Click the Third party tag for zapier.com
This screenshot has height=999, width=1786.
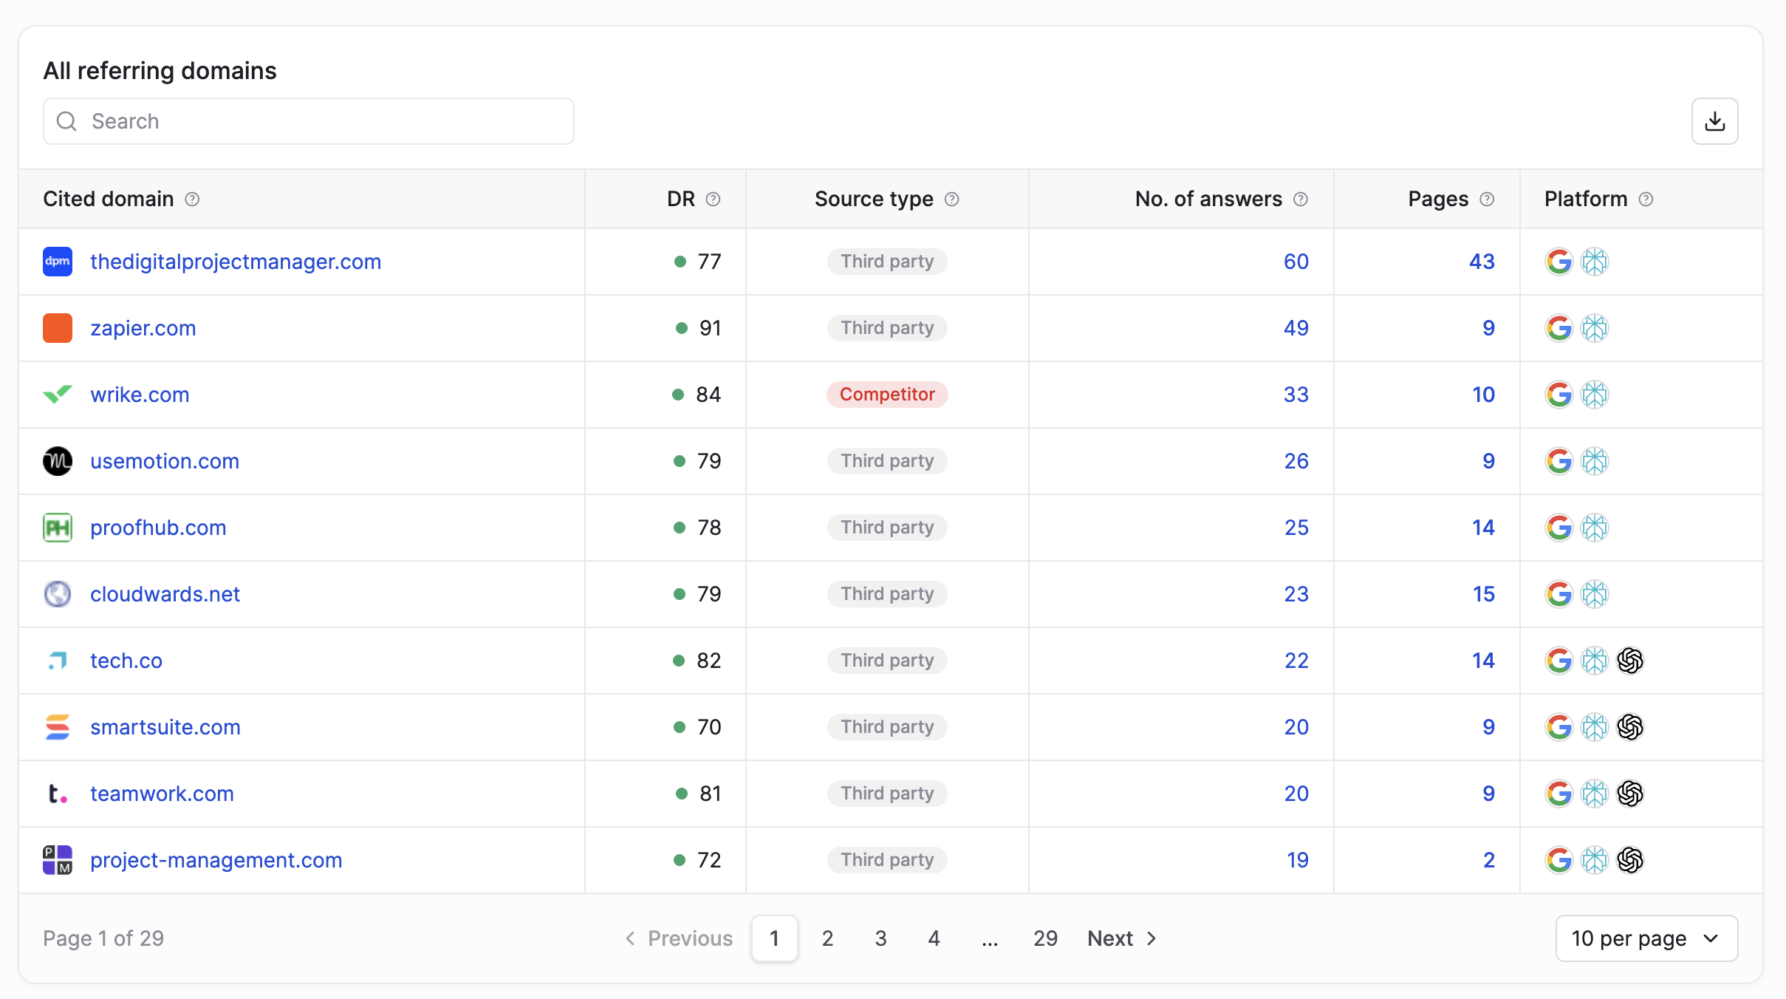pyautogui.click(x=887, y=328)
